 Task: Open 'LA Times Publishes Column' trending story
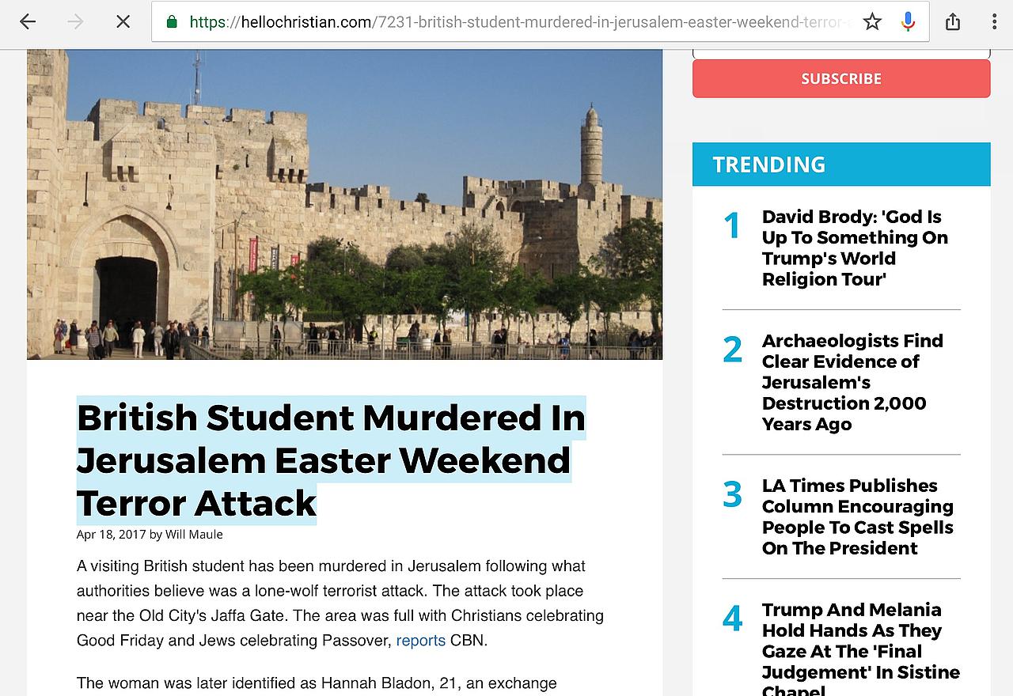pyautogui.click(x=858, y=516)
